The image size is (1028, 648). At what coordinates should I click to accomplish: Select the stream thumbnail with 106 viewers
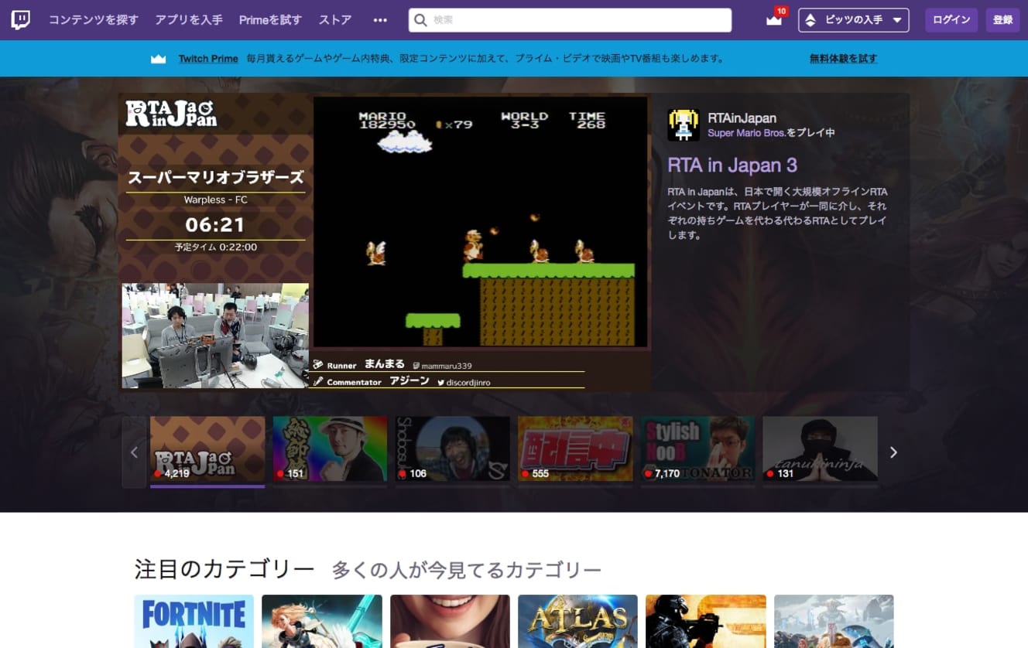click(x=453, y=449)
